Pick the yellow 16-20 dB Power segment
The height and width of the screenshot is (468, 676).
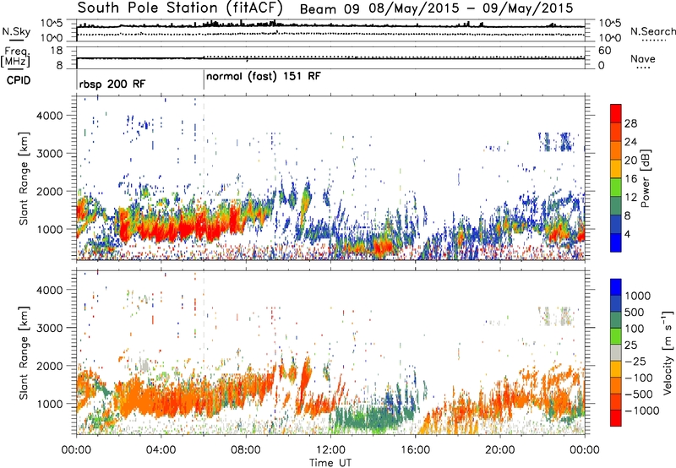coord(616,169)
